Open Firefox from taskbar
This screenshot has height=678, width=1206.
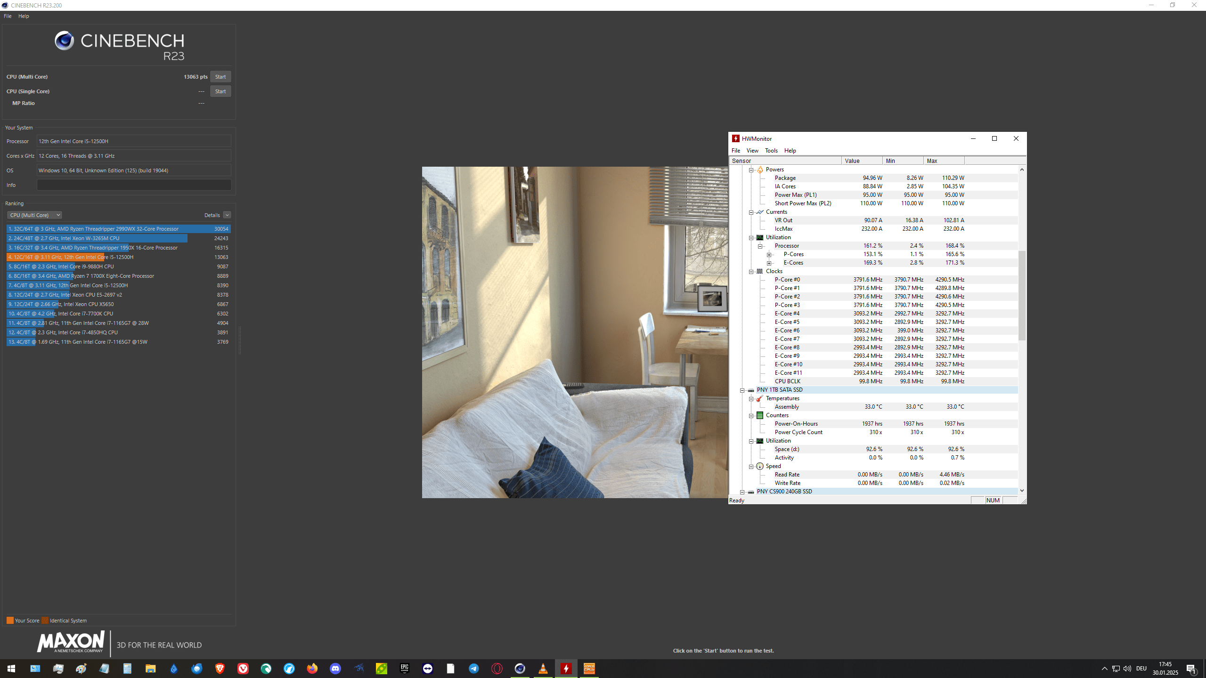click(312, 669)
